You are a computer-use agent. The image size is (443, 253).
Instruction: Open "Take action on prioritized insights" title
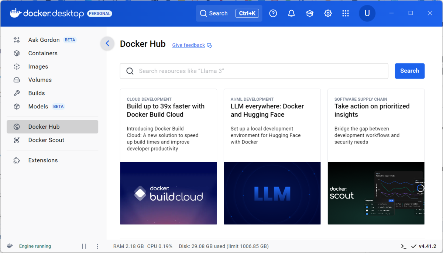point(372,110)
